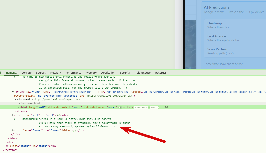Screen dimensions: 266x153
Task: Select the <!DOCTYPE html> line
Action: pos(30,103)
